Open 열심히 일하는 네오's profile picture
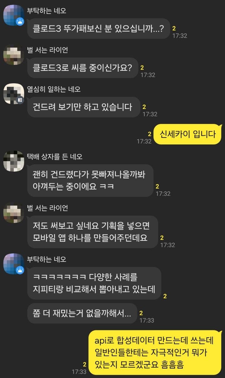Viewport: 225px width, 378px height. pos(13,94)
